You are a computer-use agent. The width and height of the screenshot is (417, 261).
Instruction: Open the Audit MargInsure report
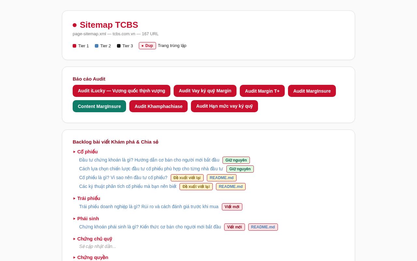point(312,91)
